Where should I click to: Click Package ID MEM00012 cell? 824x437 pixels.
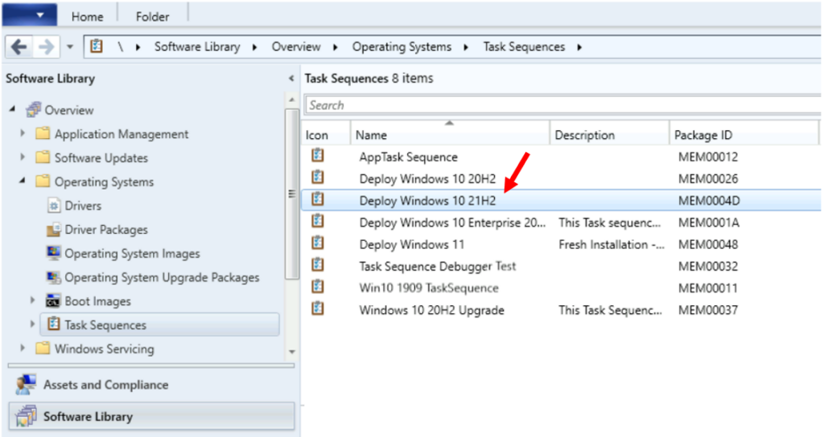[708, 157]
